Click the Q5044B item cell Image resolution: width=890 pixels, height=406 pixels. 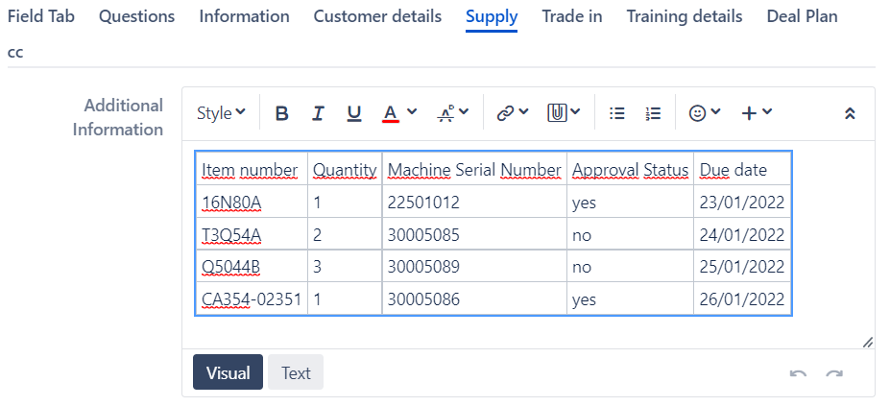252,266
